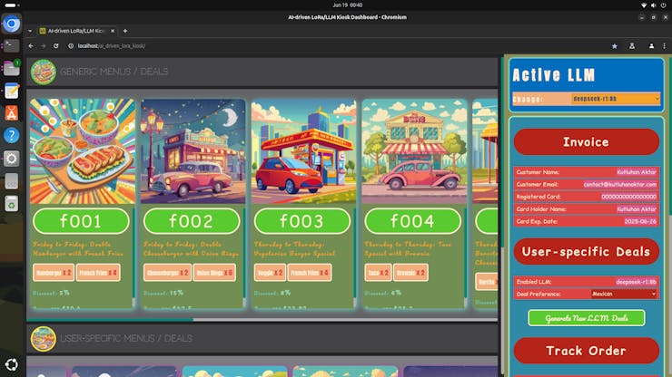This screenshot has width=672, height=377.
Task: Launch Ubuntu Software from the dock
Action: coord(11,113)
